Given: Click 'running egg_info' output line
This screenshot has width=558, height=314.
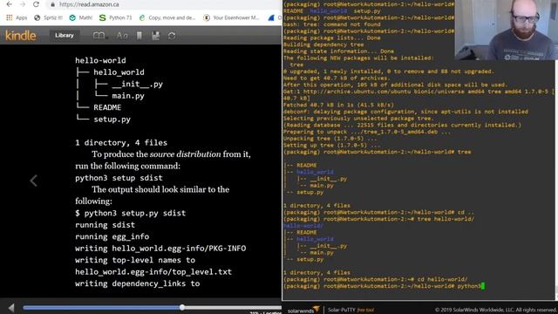Looking at the screenshot, I should click(112, 236).
